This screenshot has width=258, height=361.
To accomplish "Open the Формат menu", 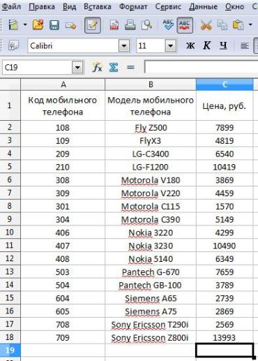I will [x=133, y=6].
